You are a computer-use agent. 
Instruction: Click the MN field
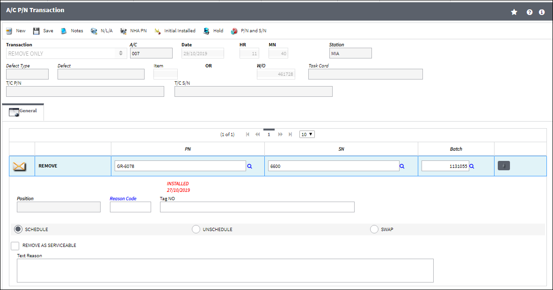click(x=278, y=53)
